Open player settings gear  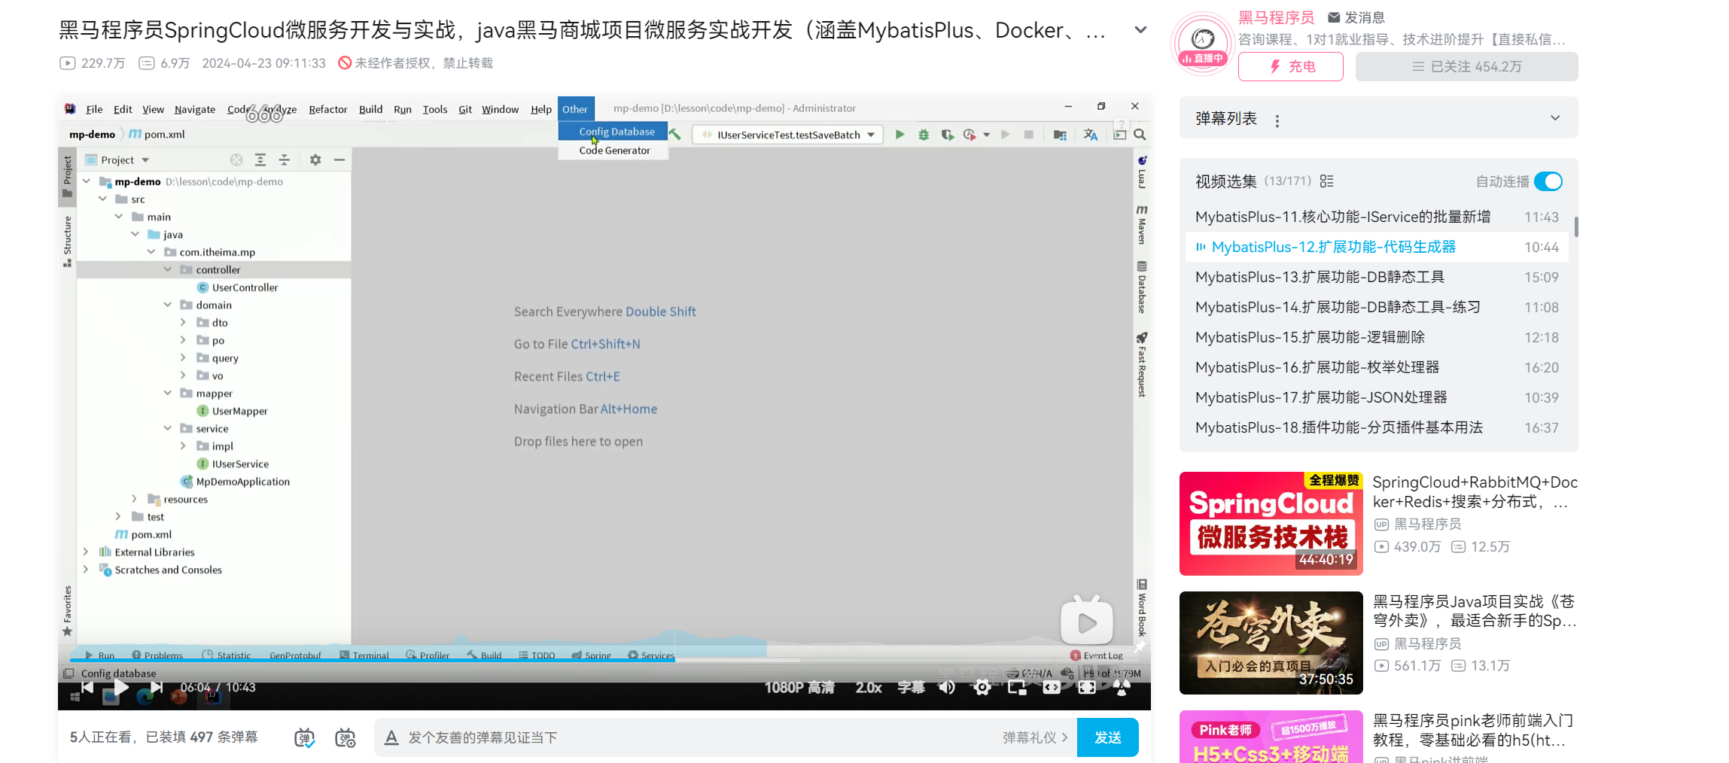pyautogui.click(x=982, y=687)
